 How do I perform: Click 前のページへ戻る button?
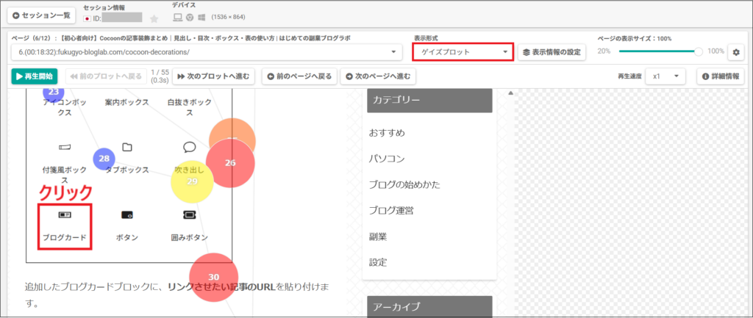tap(300, 76)
